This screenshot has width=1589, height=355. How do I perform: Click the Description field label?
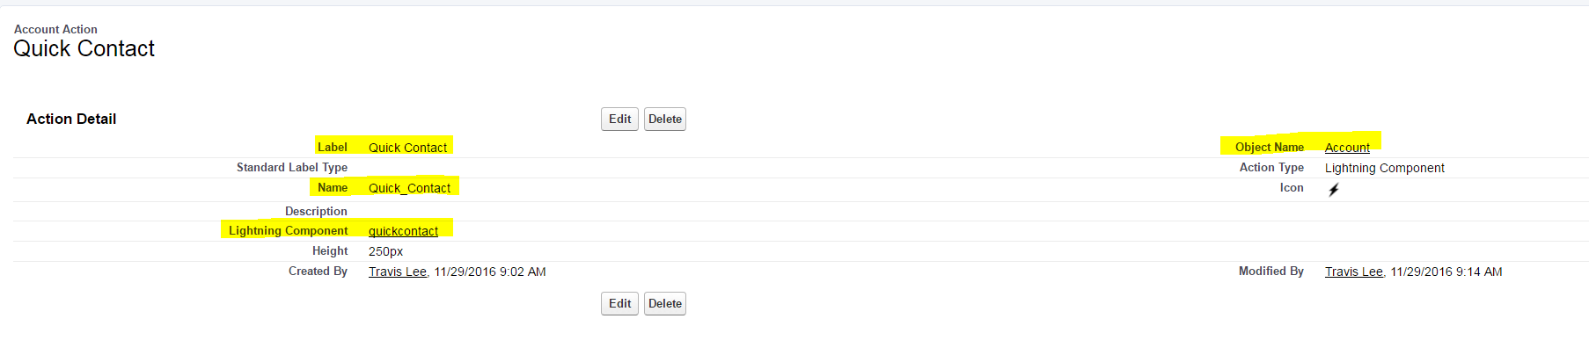(x=316, y=212)
